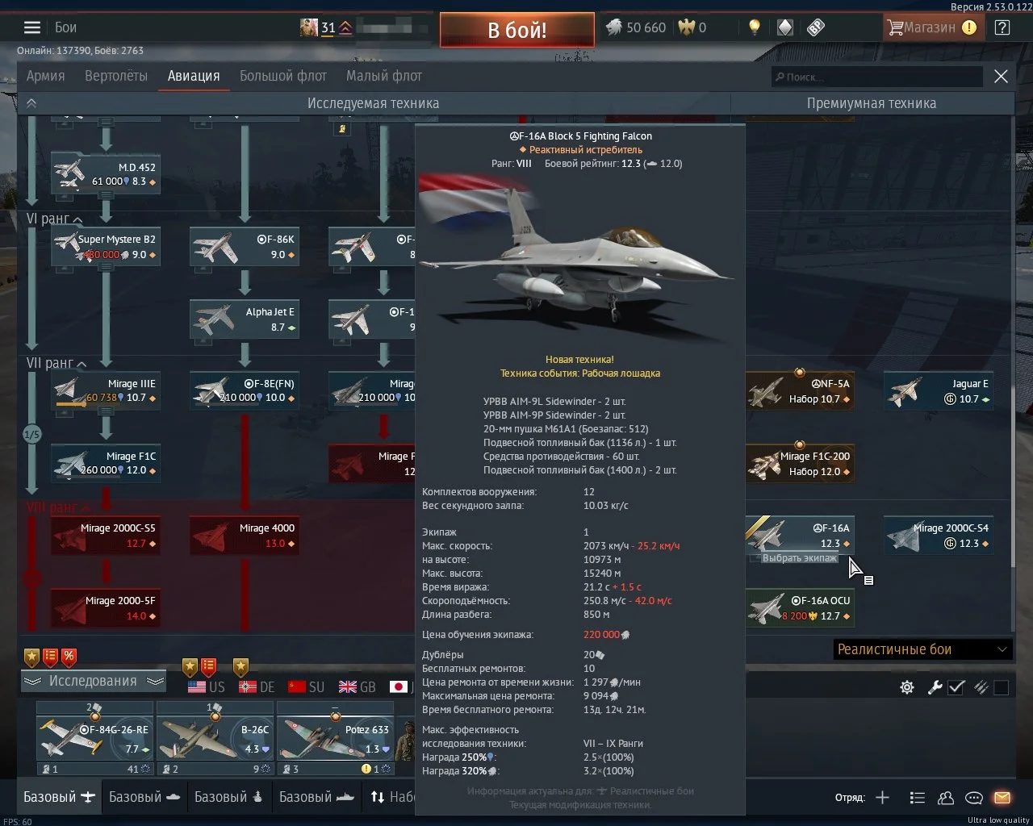Click the plus icon next to Отряд
Screen dimensions: 1033x826
pyautogui.click(x=882, y=798)
